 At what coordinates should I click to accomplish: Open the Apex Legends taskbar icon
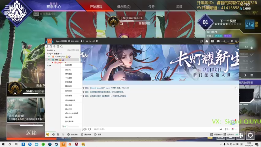[x=76, y=144]
